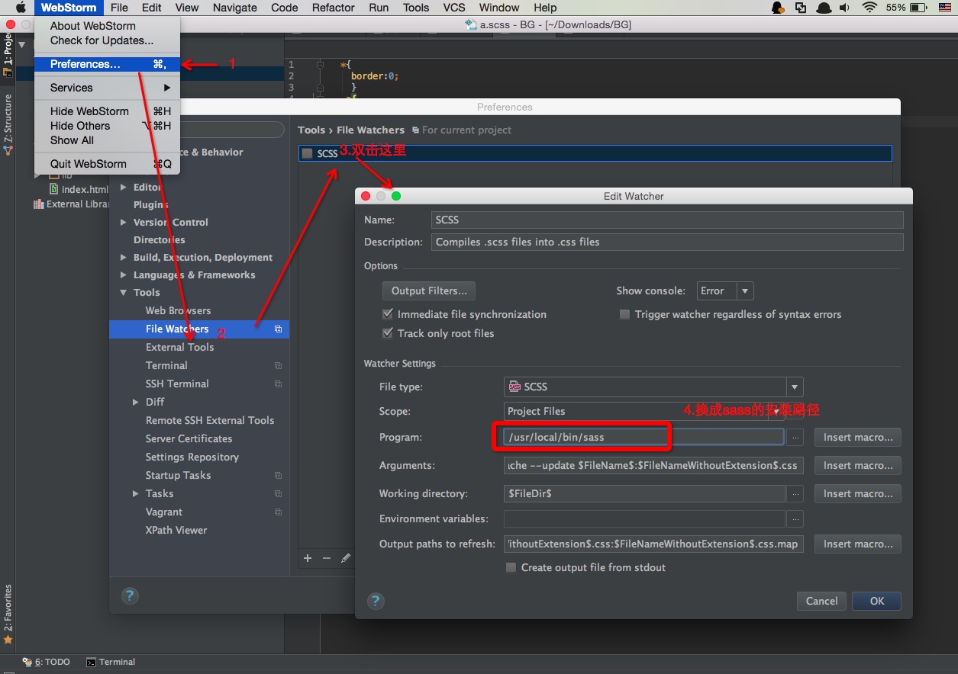
Task: Open Environment variables editor ellipsis button
Action: tap(795, 519)
